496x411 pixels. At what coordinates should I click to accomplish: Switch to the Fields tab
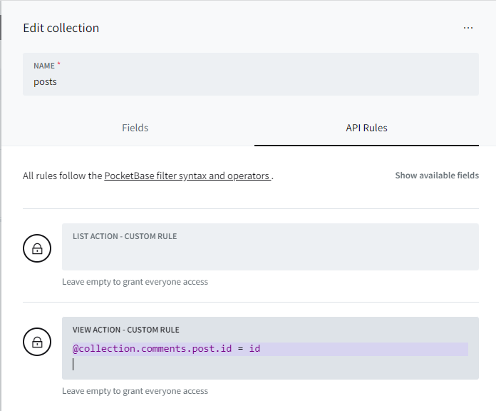tap(135, 128)
